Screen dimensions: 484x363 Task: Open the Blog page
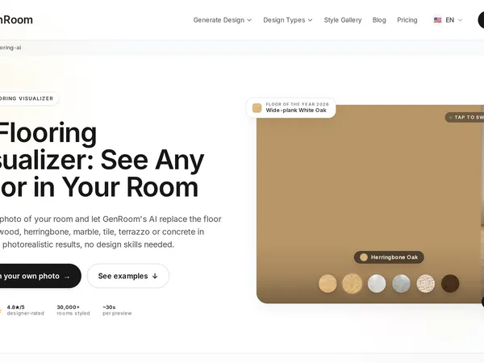(x=379, y=20)
